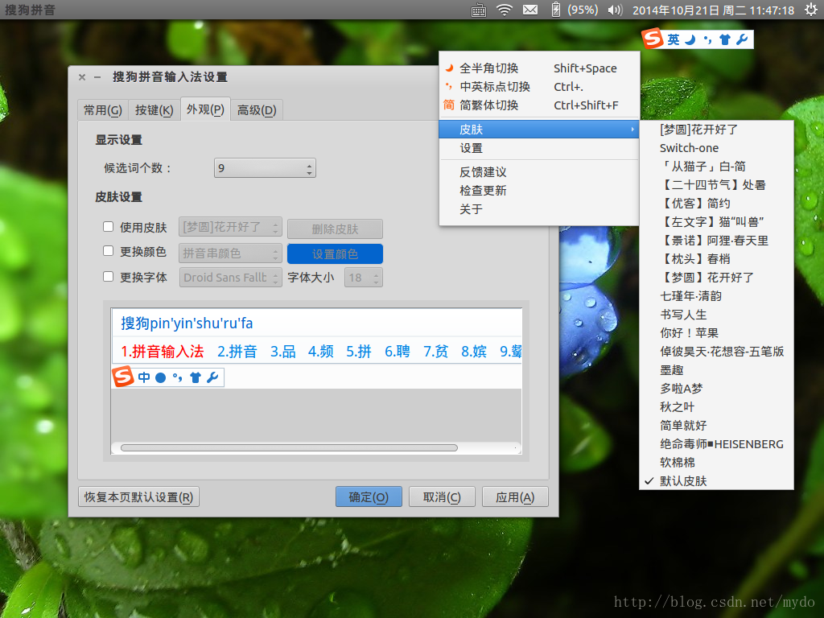Click the 中 mode icon in skin preview
This screenshot has height=618, width=824.
(x=144, y=377)
